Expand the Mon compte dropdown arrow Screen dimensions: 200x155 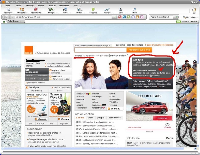click(x=27, y=13)
